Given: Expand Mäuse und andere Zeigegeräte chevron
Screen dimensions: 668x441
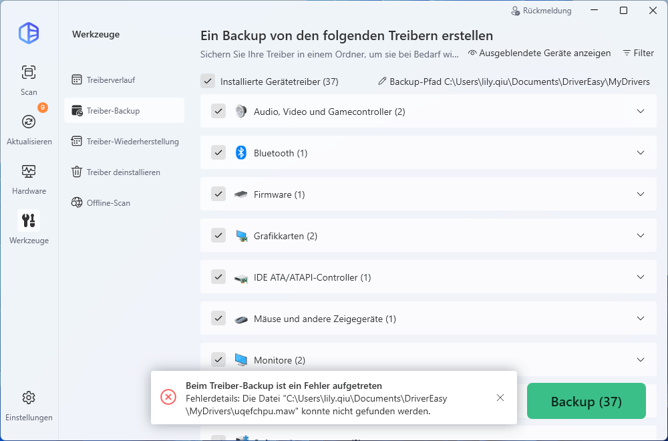Looking at the screenshot, I should [641, 318].
